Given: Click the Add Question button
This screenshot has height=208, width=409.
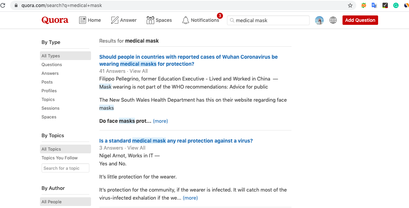Looking at the screenshot, I should tap(360, 20).
